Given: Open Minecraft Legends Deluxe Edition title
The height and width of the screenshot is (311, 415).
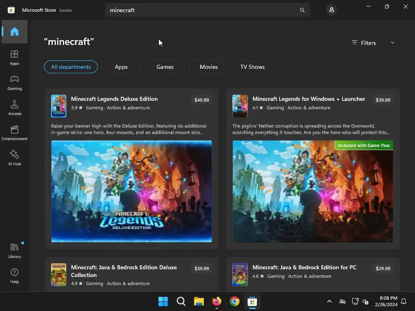Looking at the screenshot, I should [114, 99].
